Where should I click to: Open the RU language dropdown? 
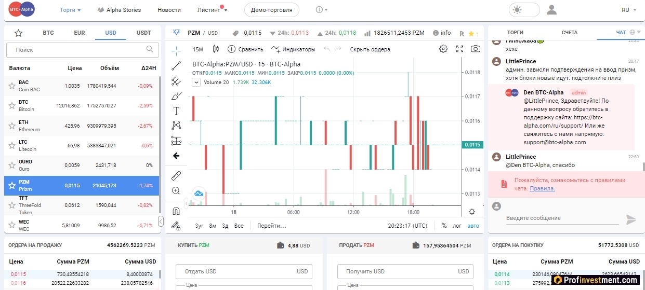coord(629,10)
